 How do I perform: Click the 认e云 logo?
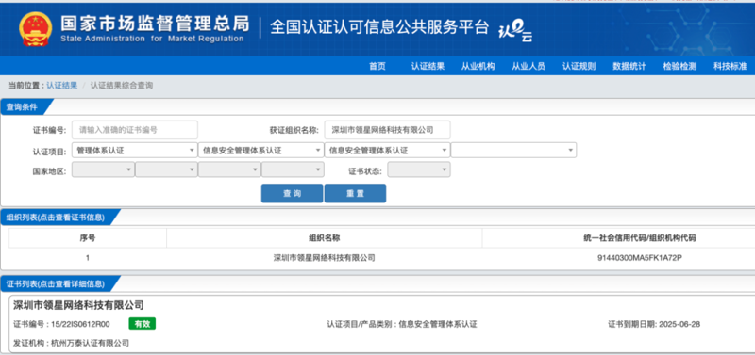click(x=515, y=32)
